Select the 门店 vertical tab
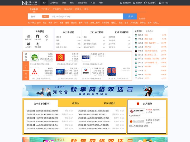Screen dimensions: 190x142 26,75
